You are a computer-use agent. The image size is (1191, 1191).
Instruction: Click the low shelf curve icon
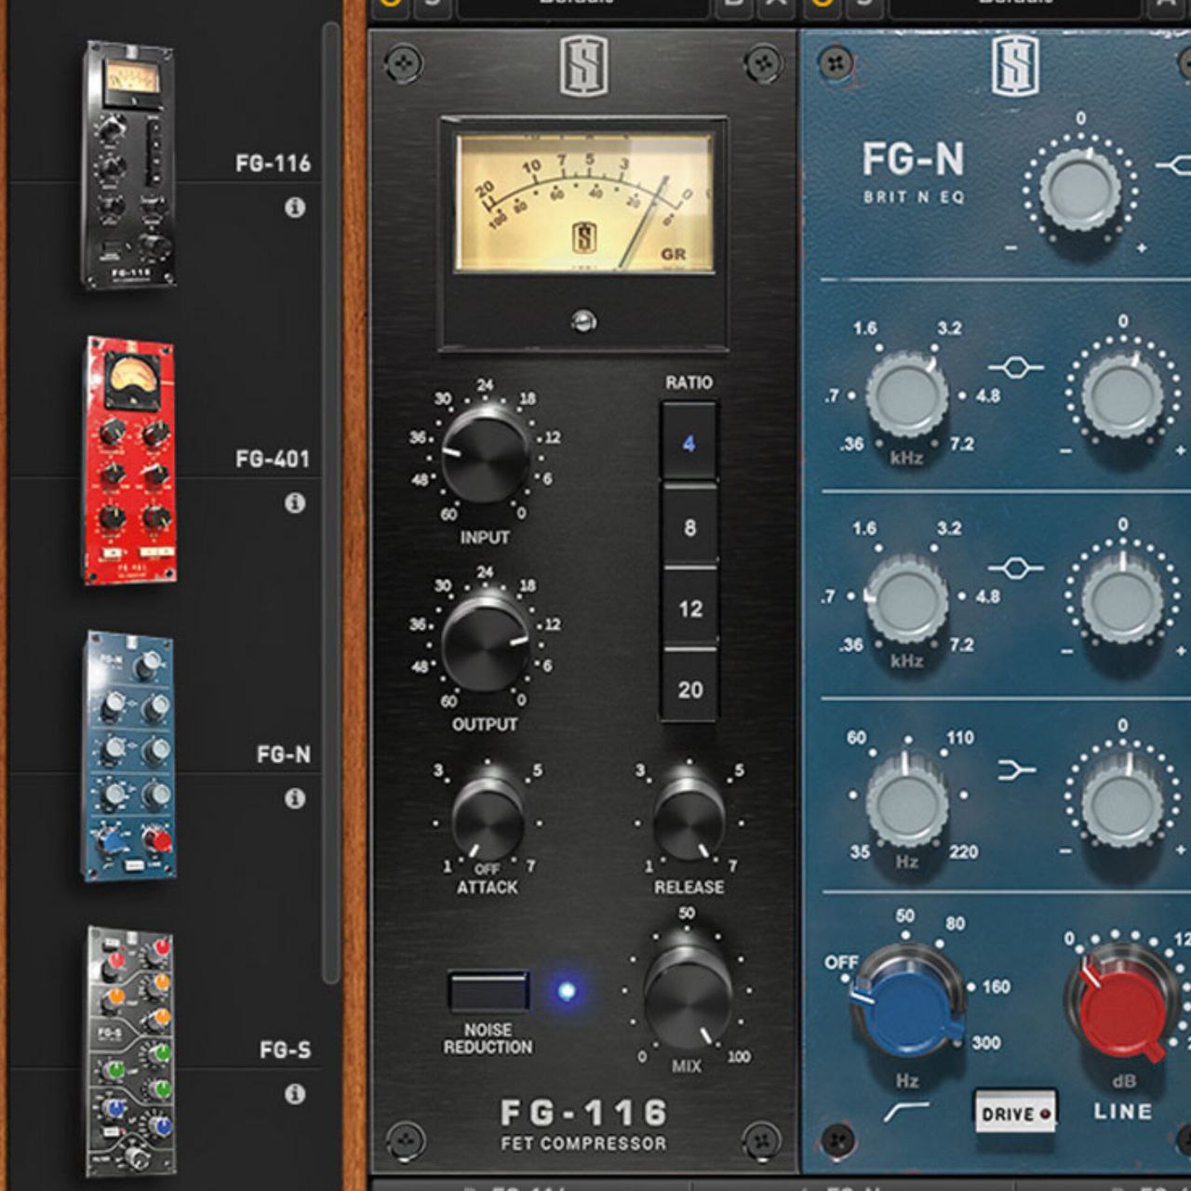[1016, 770]
